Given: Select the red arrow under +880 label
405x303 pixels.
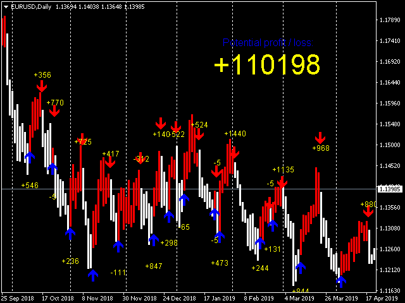Looking at the screenshot, I should point(368,211).
